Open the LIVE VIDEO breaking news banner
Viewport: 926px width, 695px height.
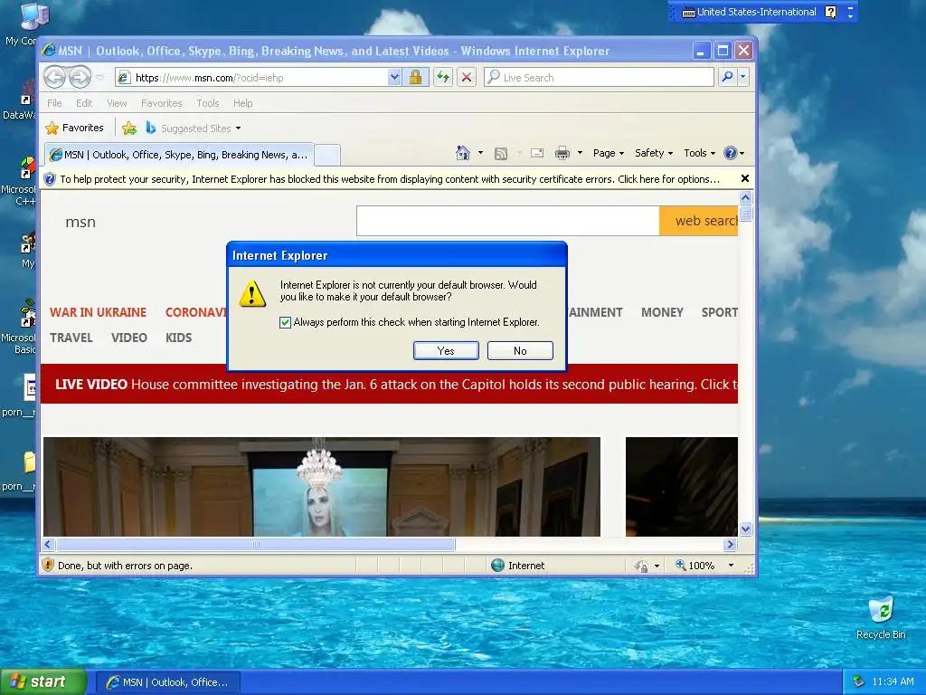[389, 384]
